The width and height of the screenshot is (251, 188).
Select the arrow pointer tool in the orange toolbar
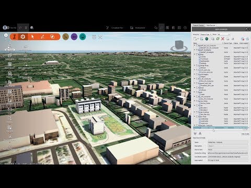point(32,37)
